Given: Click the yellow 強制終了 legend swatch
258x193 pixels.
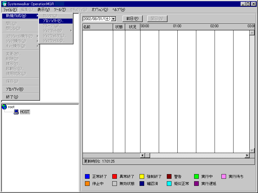Looking at the screenshot, I should click(x=142, y=176).
